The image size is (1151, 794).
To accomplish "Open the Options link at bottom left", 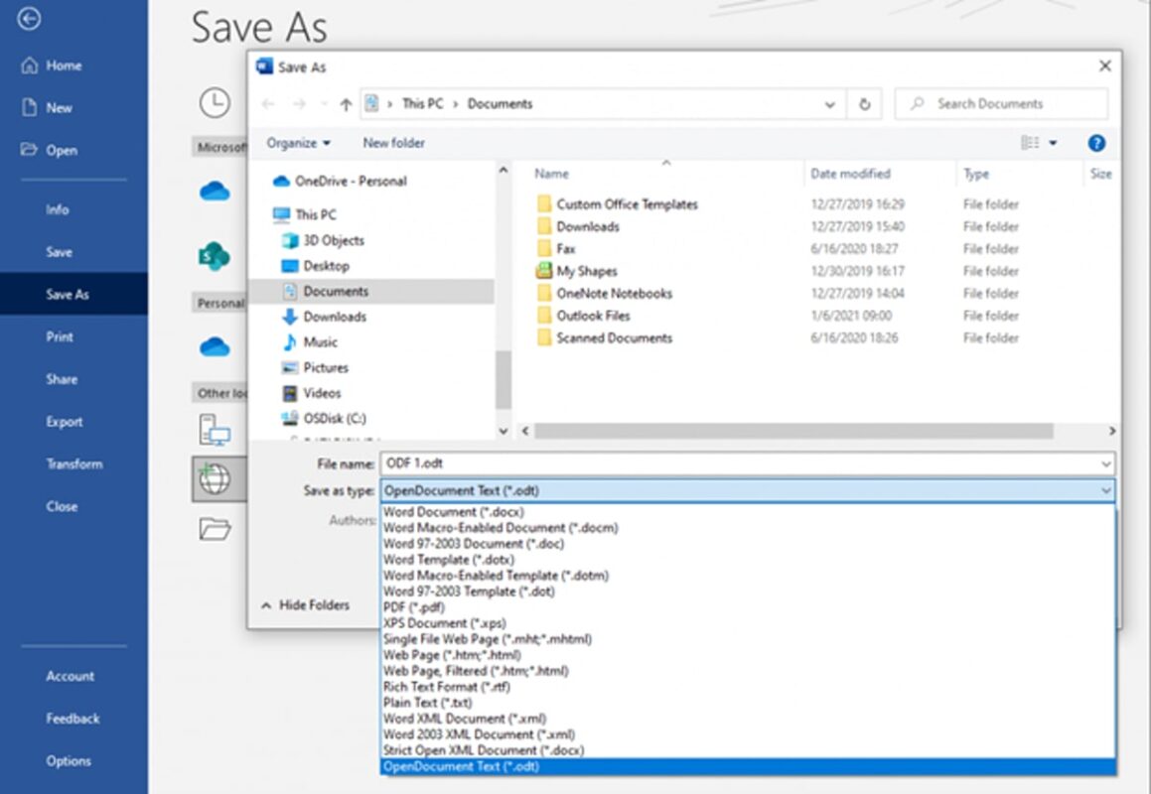I will coord(69,760).
